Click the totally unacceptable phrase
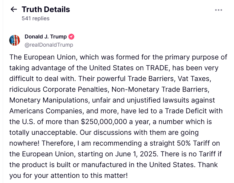234x183 pixels. [43, 133]
